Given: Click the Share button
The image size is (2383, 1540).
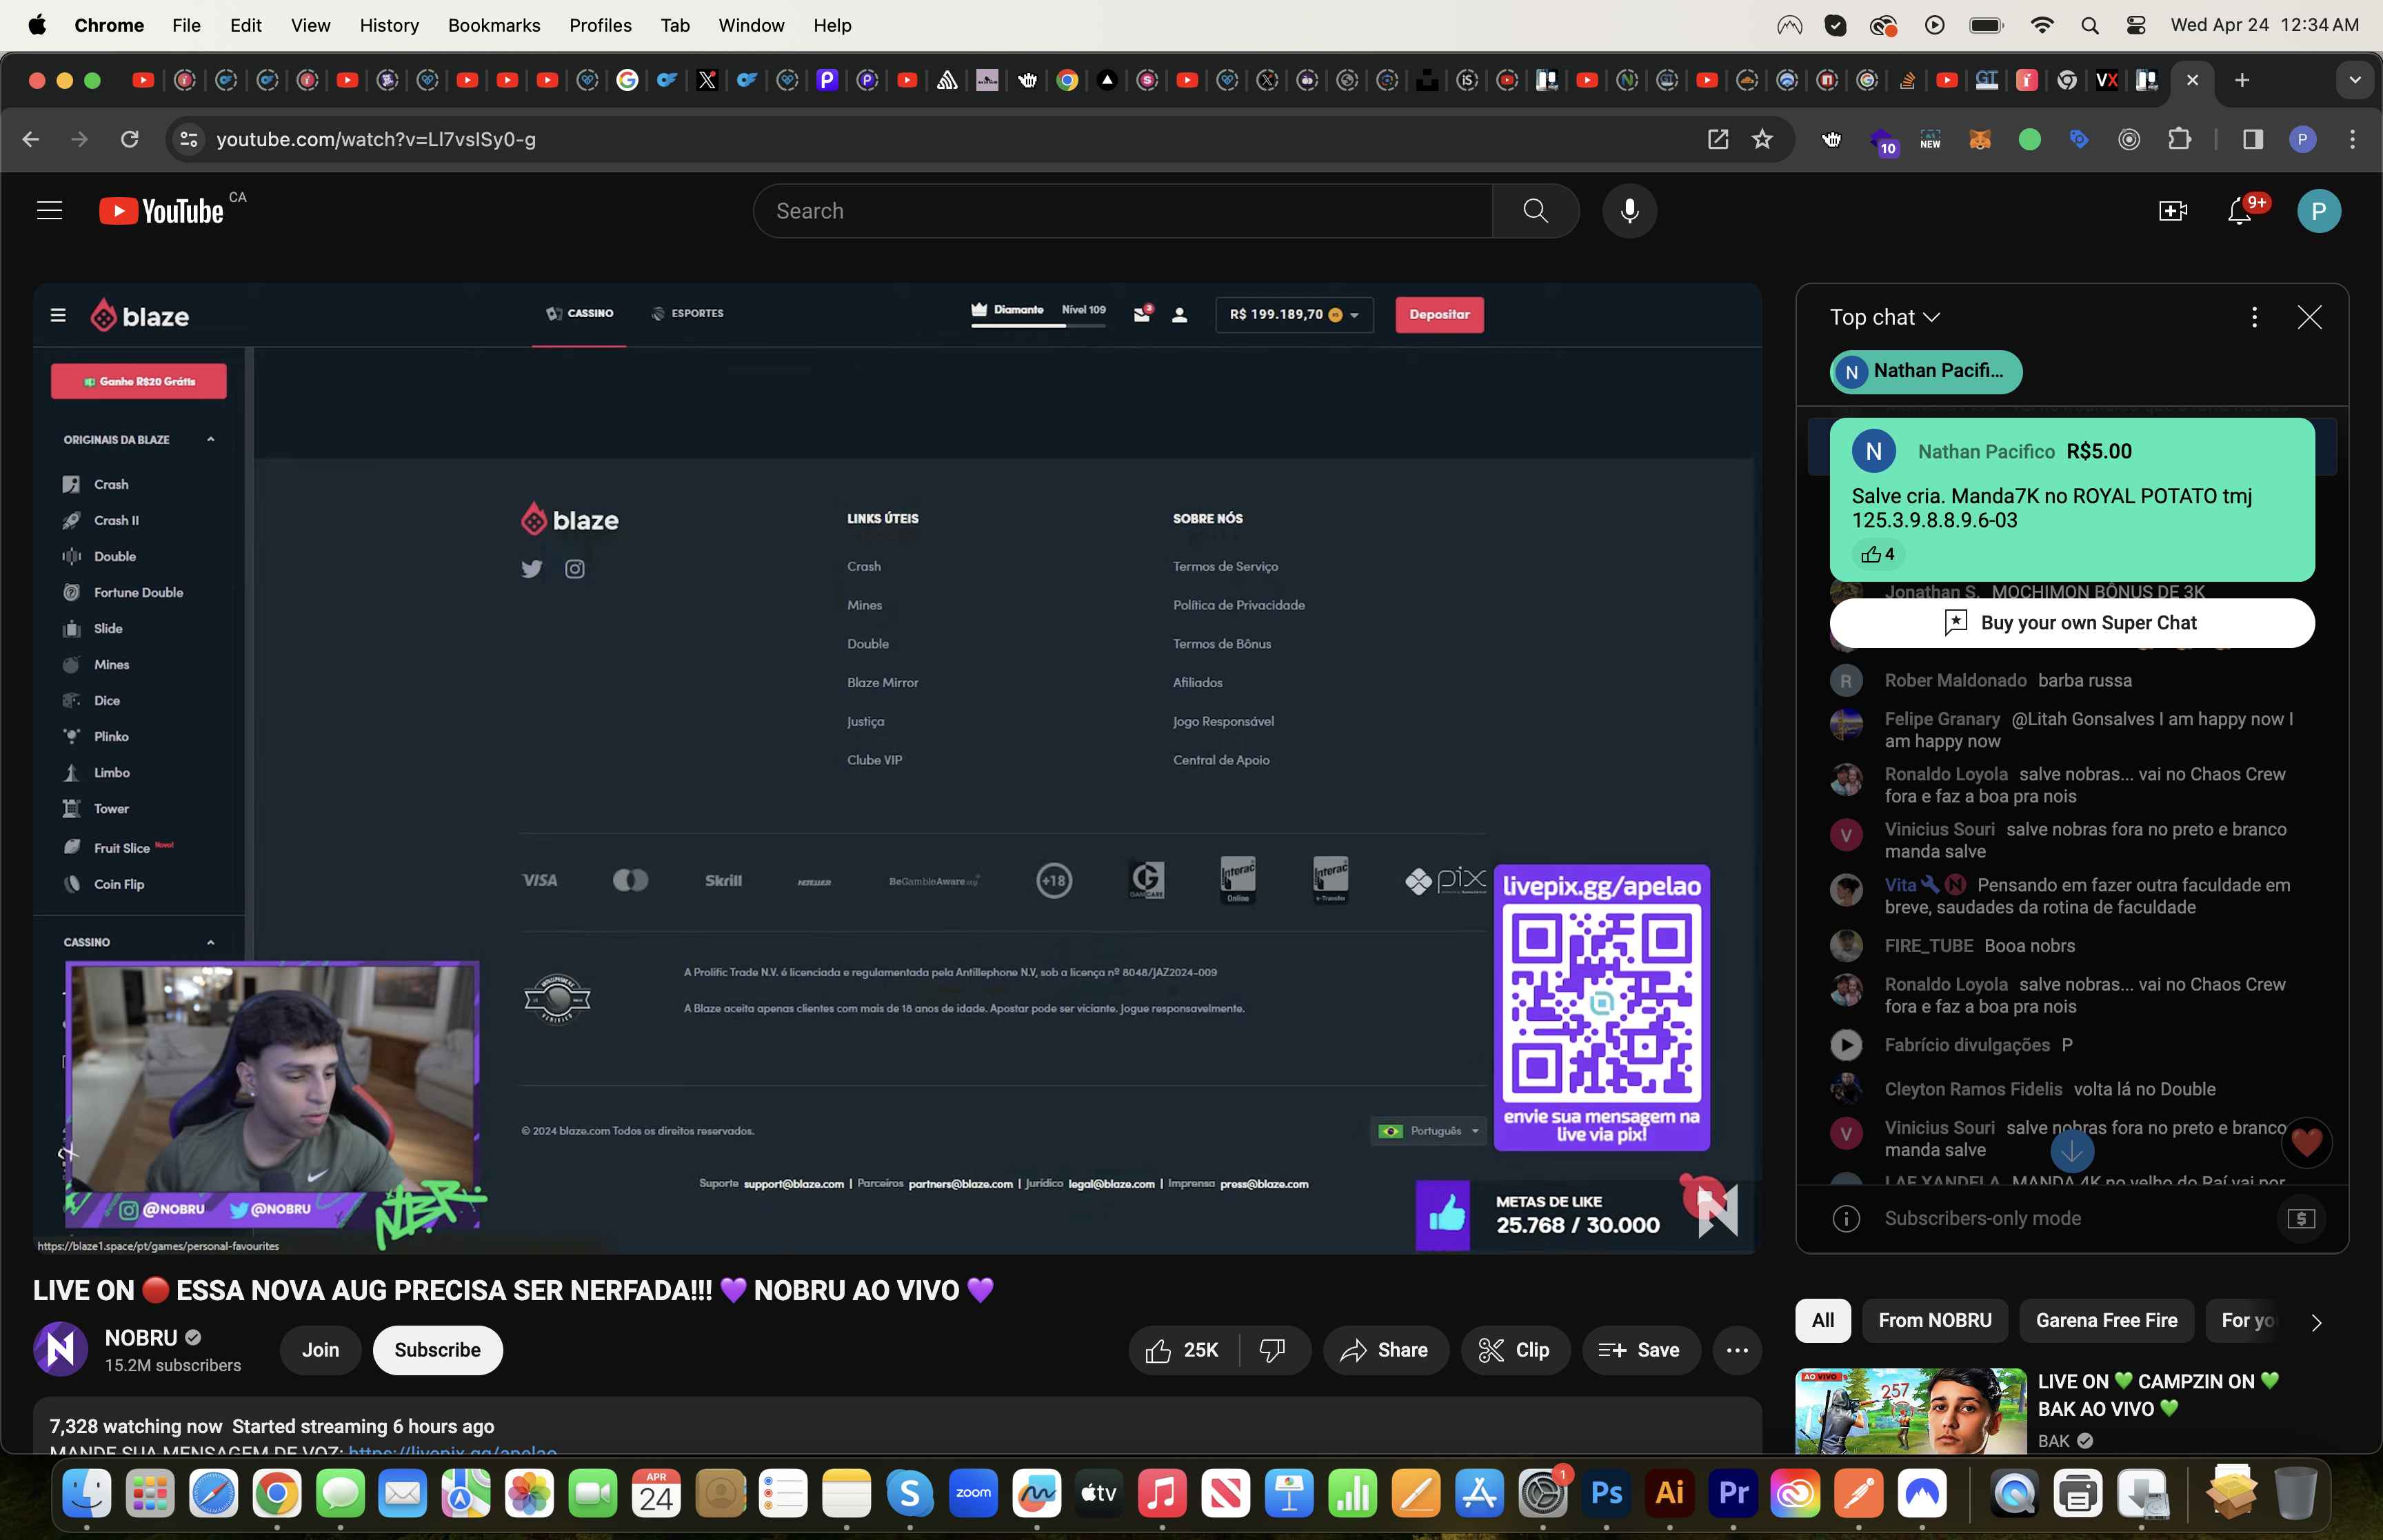Looking at the screenshot, I should 1385,1350.
